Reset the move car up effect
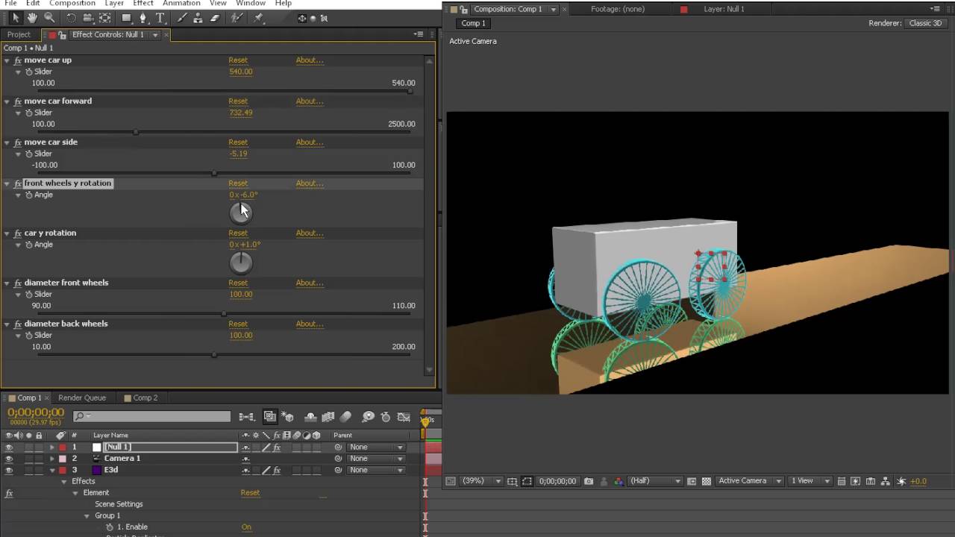Viewport: 955px width, 537px height. pos(238,60)
